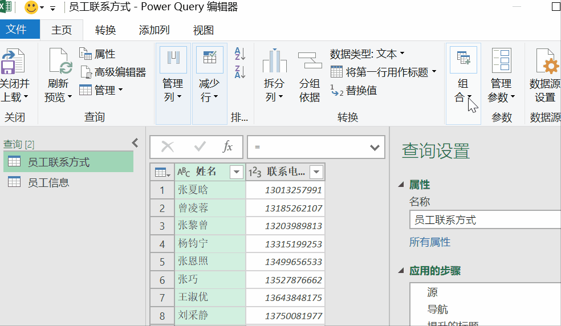Click the 分组依据 group by icon
561x326 pixels.
pos(310,61)
